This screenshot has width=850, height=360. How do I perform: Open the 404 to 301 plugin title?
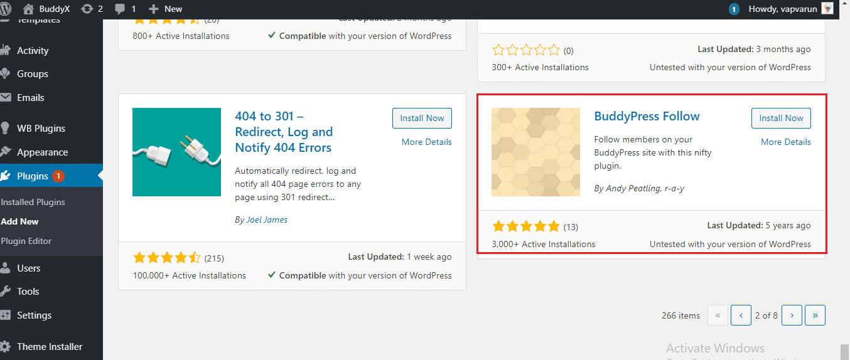284,132
